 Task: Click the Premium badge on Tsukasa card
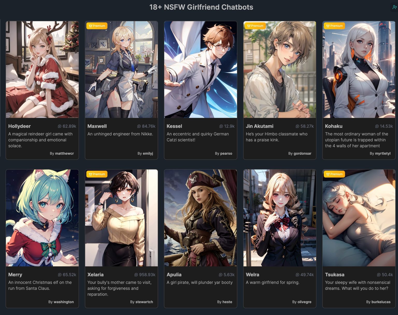pyautogui.click(x=334, y=174)
